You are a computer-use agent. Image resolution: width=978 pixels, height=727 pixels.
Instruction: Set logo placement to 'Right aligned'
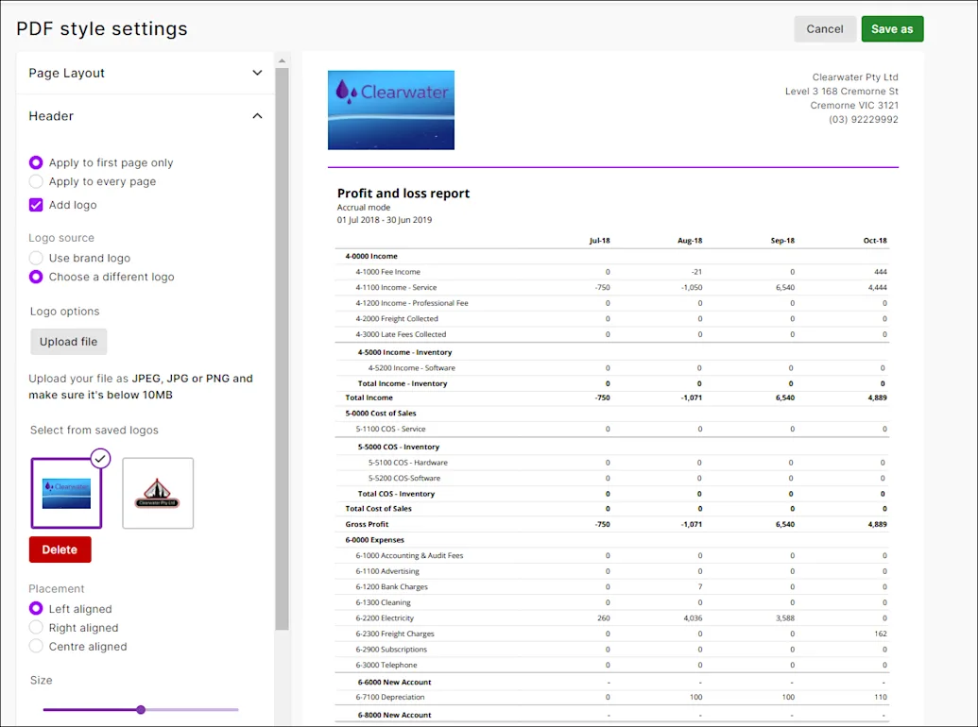coord(36,627)
